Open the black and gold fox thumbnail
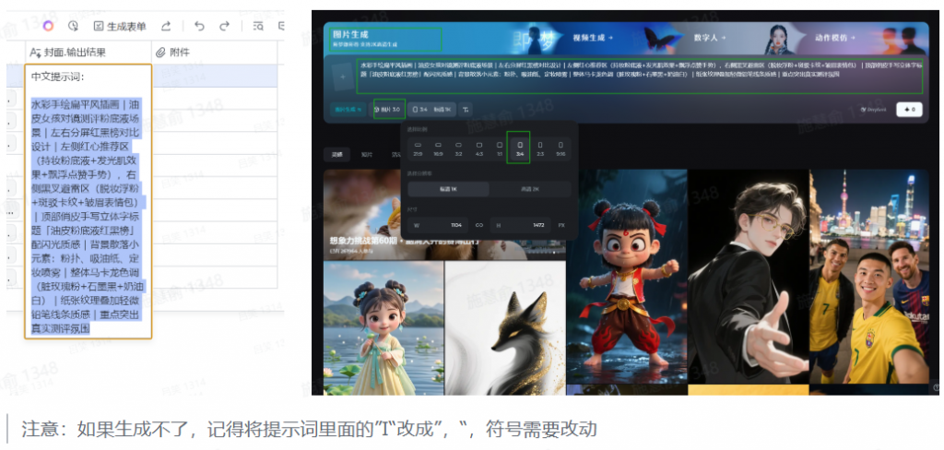944x450 pixels. [505, 327]
